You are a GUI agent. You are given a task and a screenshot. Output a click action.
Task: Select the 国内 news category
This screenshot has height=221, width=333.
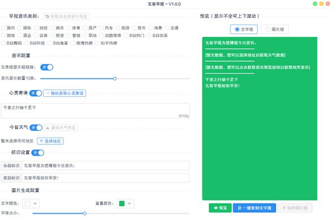8,28
